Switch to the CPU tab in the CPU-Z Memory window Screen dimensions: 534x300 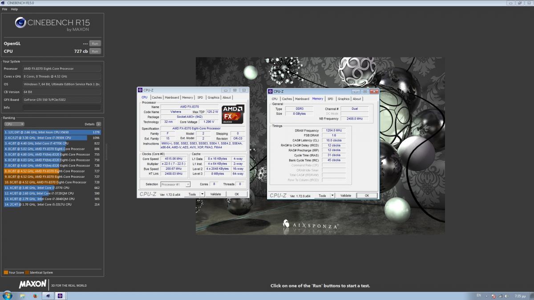(x=275, y=99)
